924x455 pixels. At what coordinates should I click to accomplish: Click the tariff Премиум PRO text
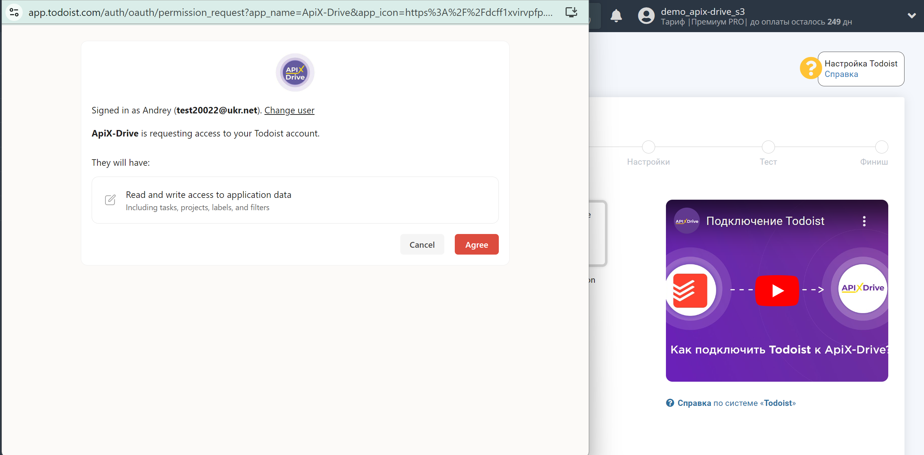click(717, 22)
